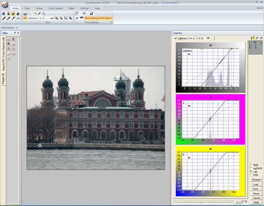
Task: Switch to the Lightness tab in Curves panel
Action: click(x=181, y=38)
